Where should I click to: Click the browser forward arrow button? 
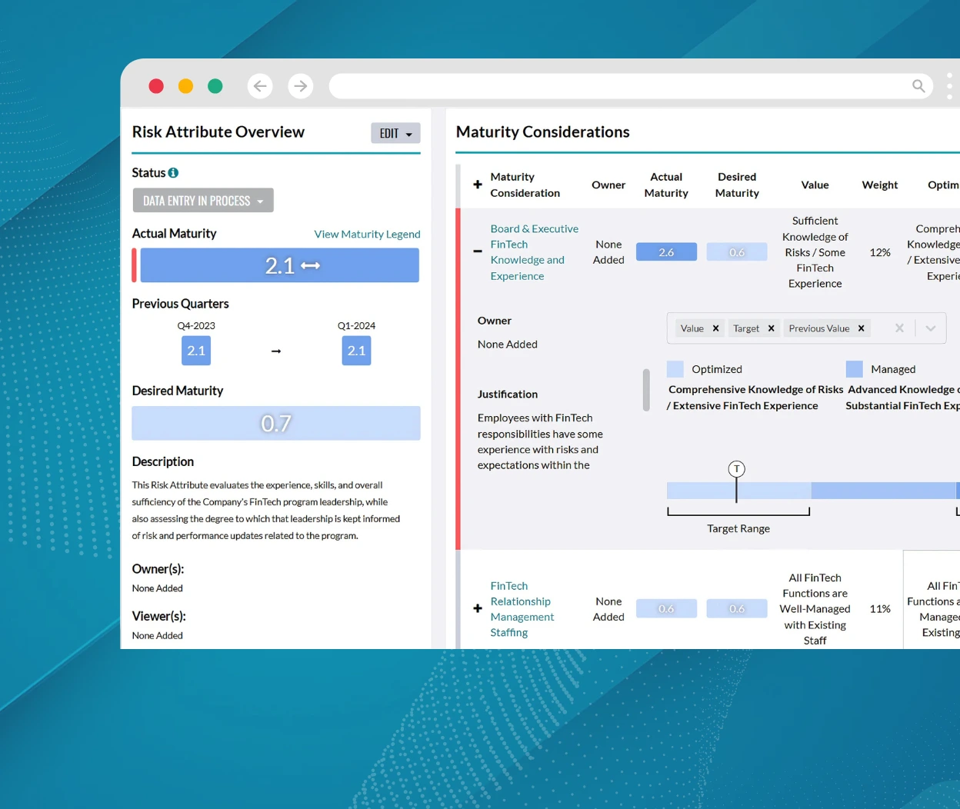301,86
